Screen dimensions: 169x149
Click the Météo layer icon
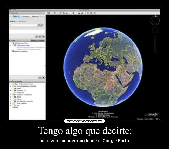(x=15, y=97)
